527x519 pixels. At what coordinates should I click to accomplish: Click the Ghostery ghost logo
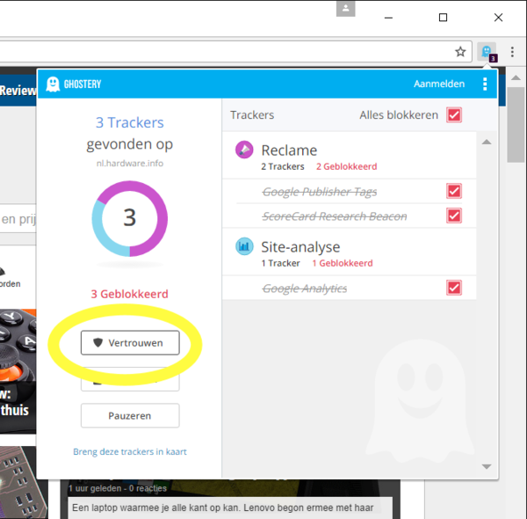[53, 84]
